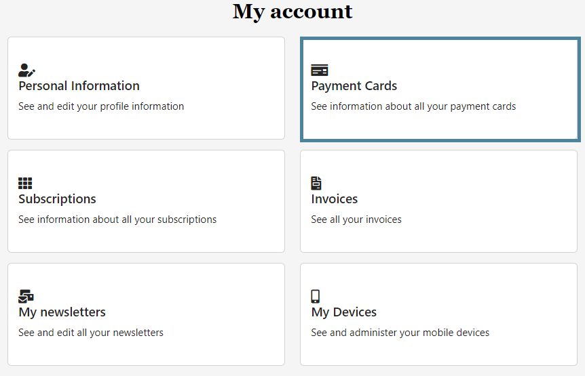The height and width of the screenshot is (376, 585).
Task: Click 'See information about all your payment cards'
Action: [x=413, y=106]
